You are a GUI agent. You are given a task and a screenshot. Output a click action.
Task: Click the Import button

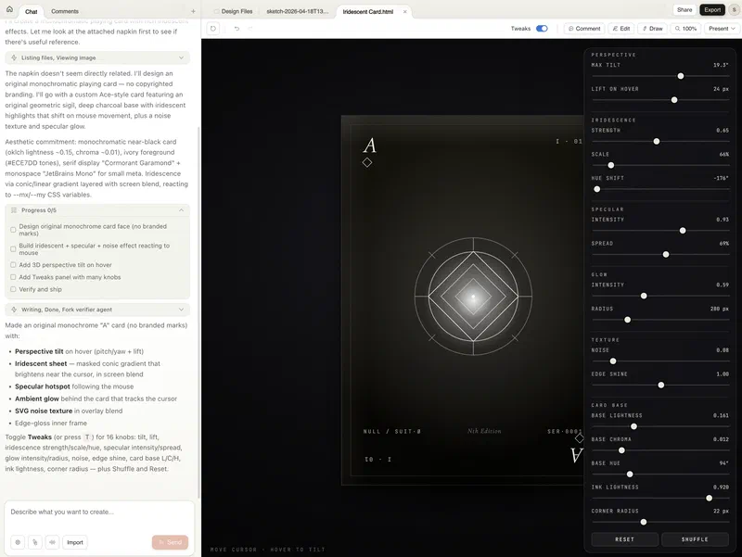point(75,542)
